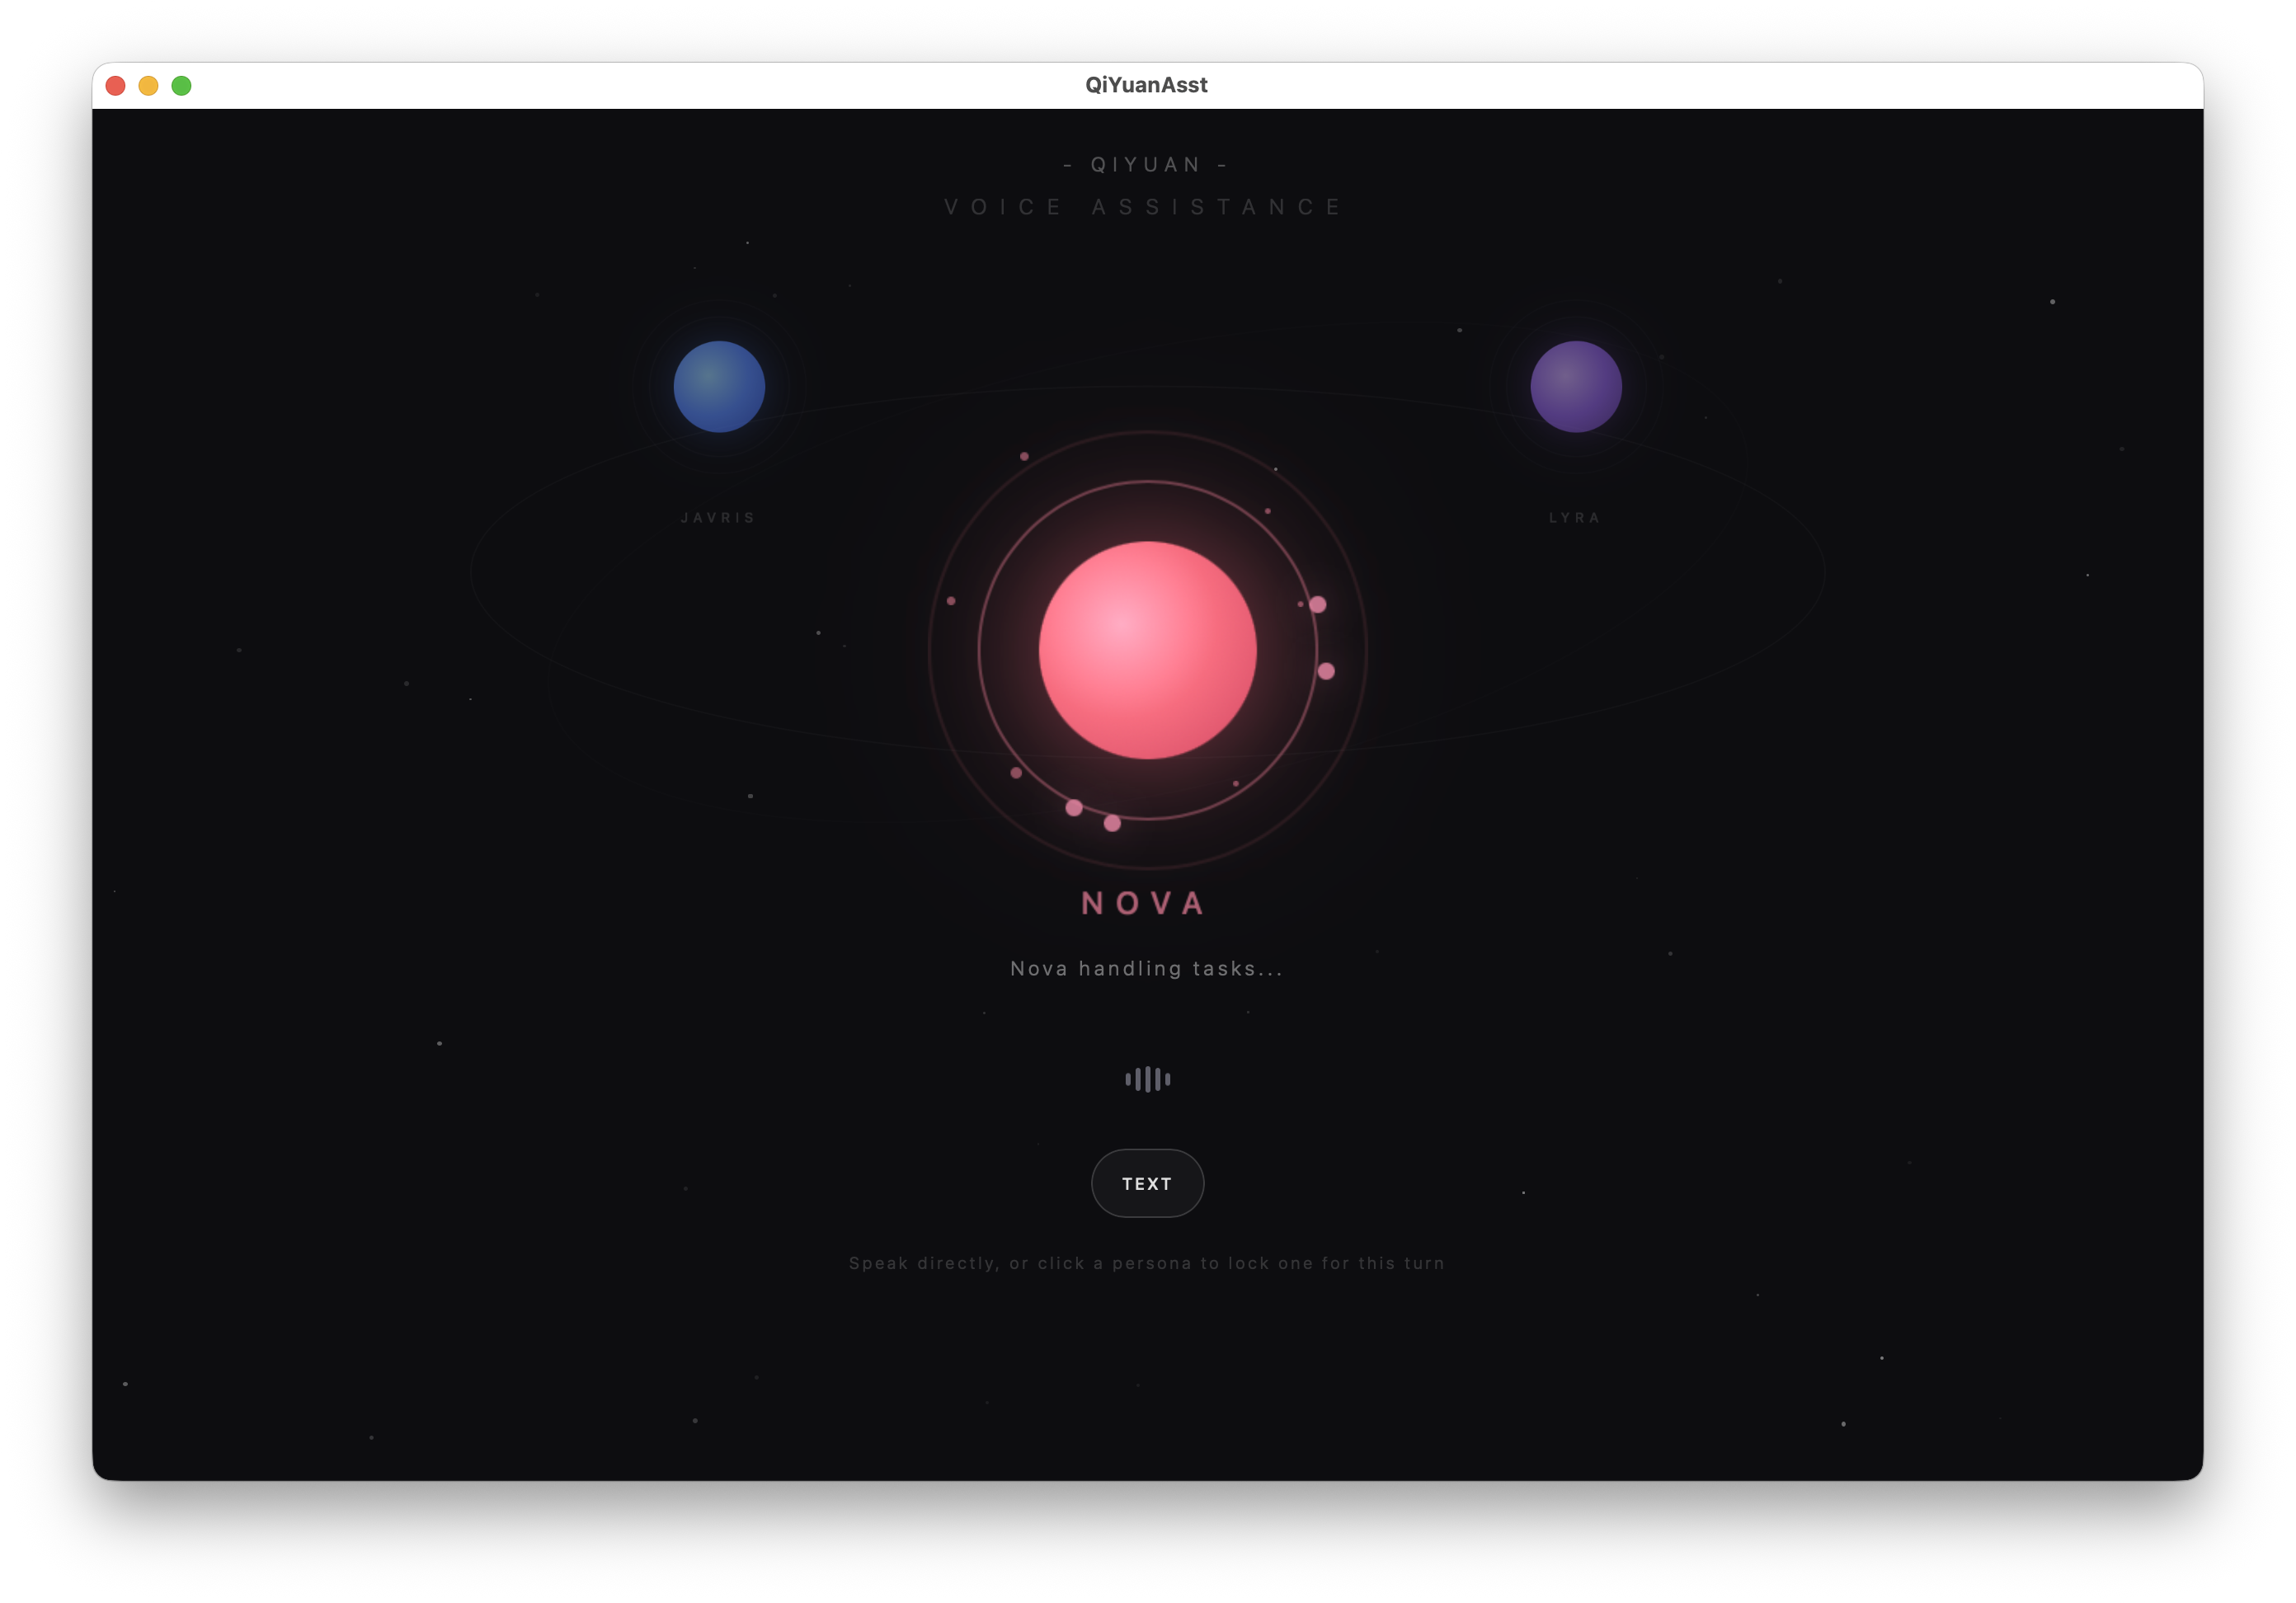Click the 'Nova handling tasks...' status text
Screen dimensions: 2296x1603
1146,969
